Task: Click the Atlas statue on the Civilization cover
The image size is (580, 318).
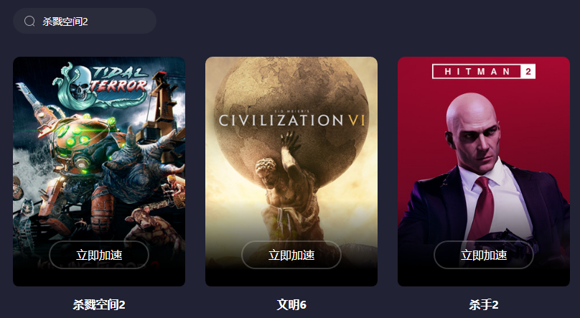Action: (285, 185)
